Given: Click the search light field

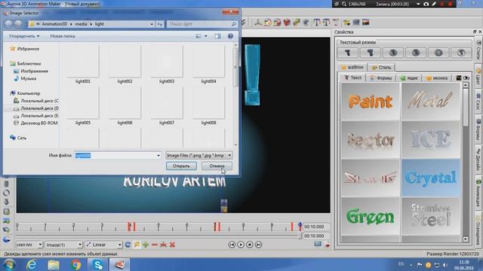Looking at the screenshot, I should point(202,24).
